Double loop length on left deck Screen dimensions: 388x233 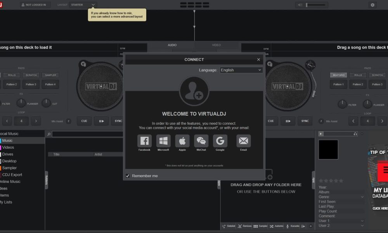click(36, 121)
